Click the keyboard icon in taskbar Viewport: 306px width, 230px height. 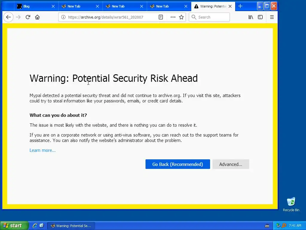click(x=267, y=226)
